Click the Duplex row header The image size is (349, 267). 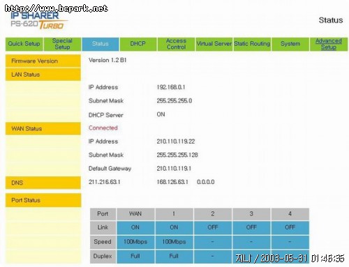click(103, 257)
